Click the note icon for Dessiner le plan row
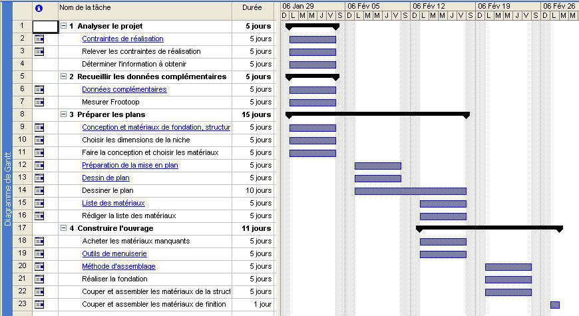The image size is (579, 316). coord(39,190)
